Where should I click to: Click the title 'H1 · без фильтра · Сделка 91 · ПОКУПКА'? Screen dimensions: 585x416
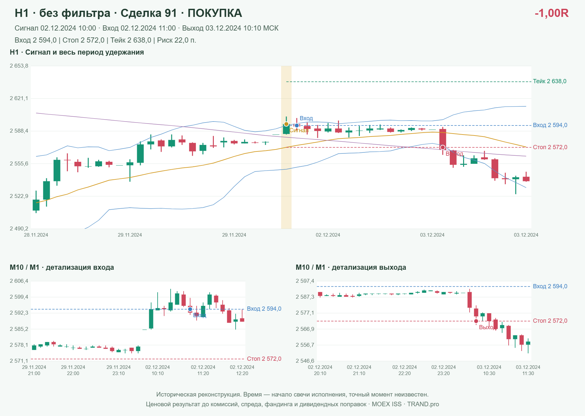(128, 13)
